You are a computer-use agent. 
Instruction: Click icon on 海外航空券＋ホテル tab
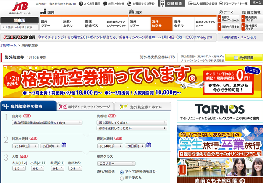[124, 106]
